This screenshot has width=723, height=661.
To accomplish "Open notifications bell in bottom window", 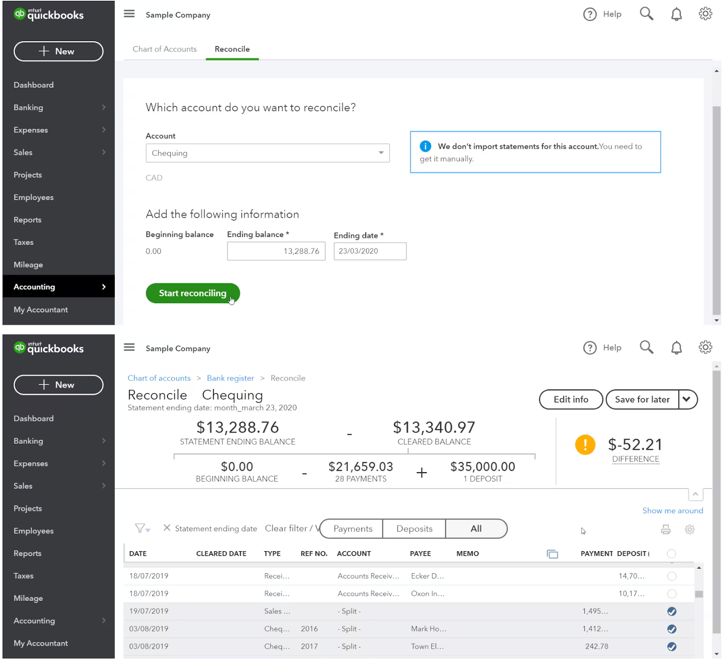I will (676, 348).
